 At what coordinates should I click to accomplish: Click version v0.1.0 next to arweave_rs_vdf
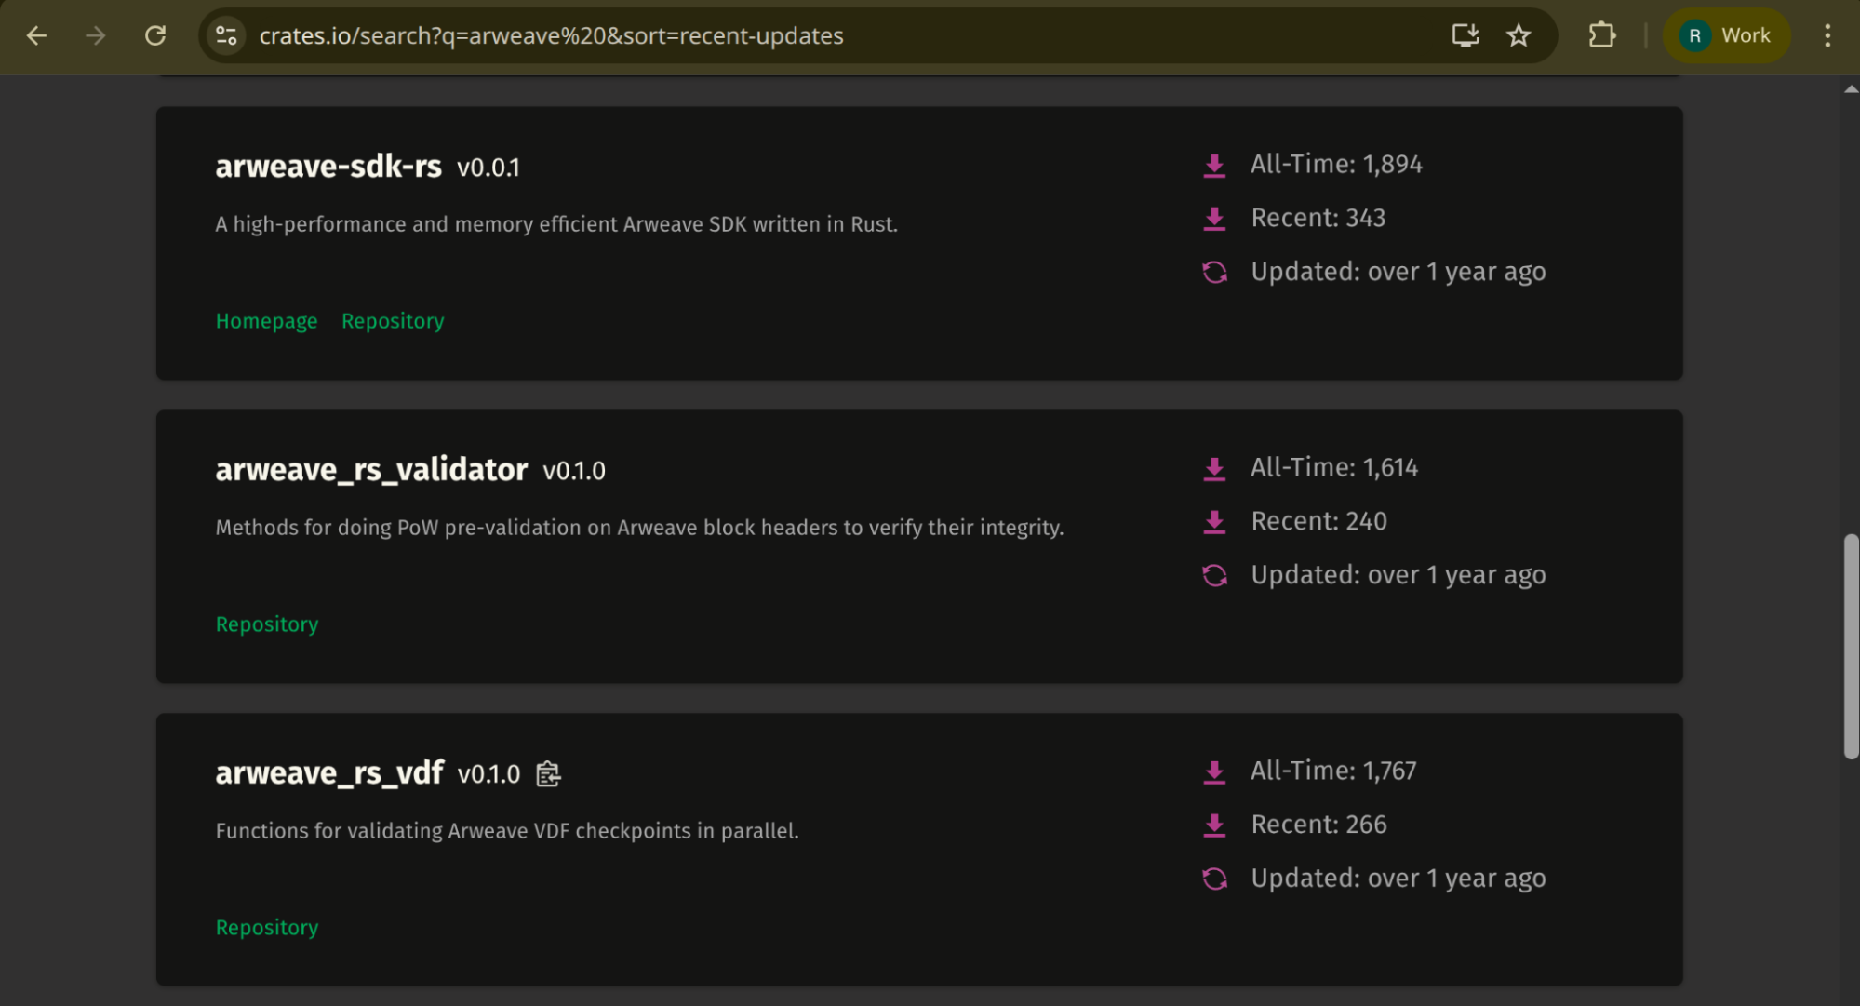488,775
